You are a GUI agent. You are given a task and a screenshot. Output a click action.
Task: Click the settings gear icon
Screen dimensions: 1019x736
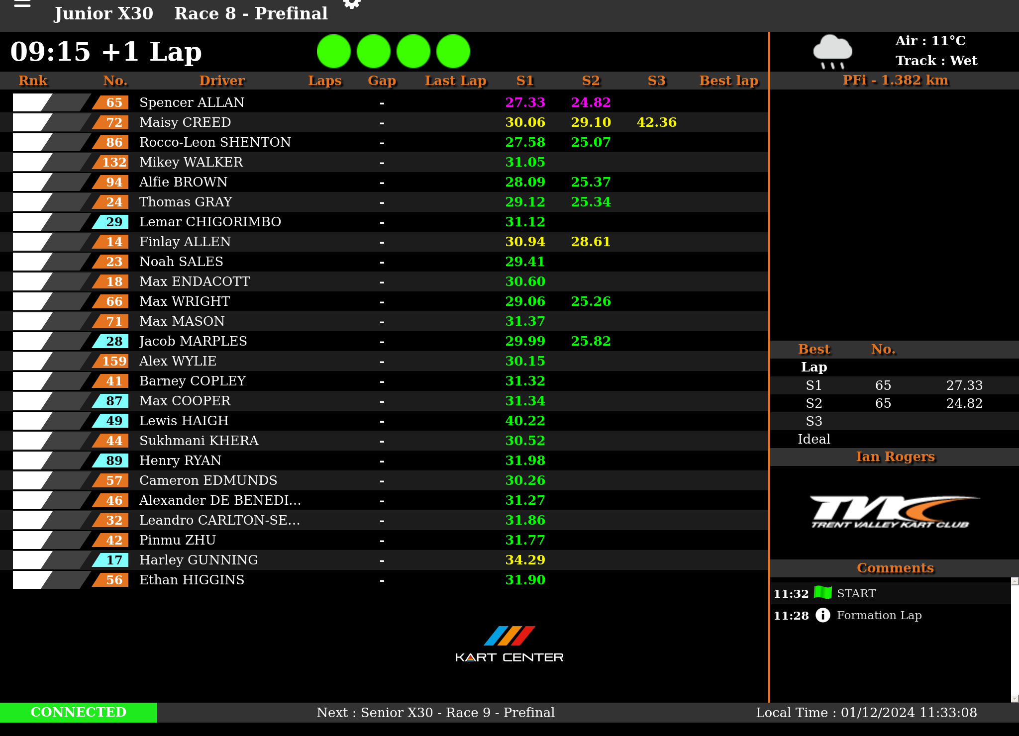pos(352,4)
